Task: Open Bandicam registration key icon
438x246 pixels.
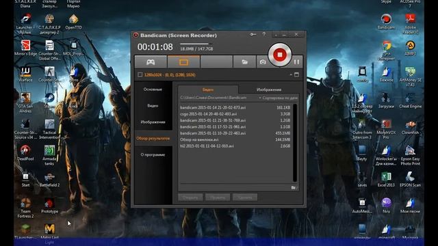Action: point(253,34)
